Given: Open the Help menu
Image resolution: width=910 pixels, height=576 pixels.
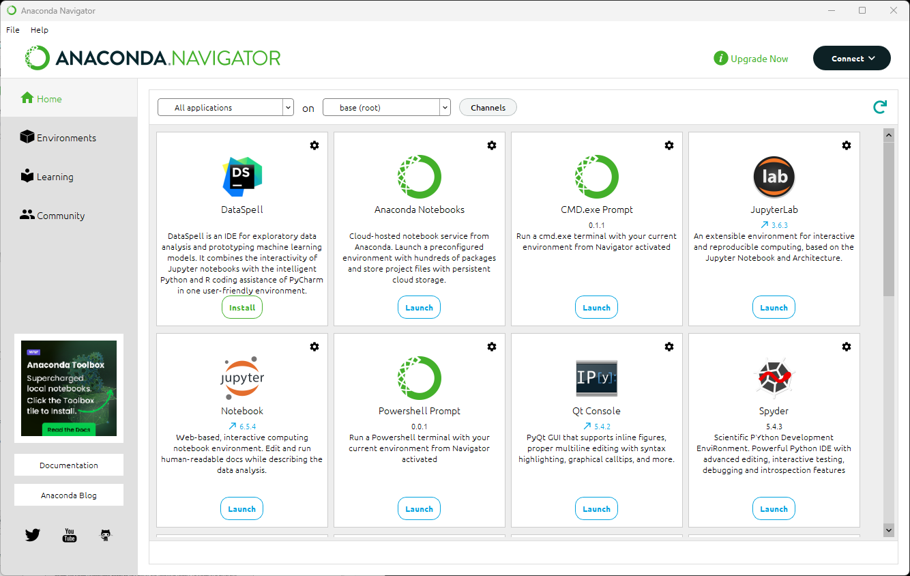Looking at the screenshot, I should click(x=40, y=30).
